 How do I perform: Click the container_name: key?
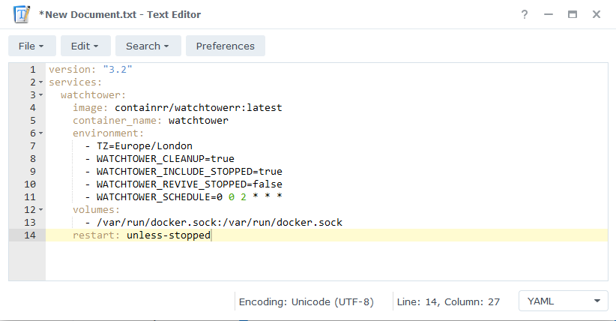118,120
